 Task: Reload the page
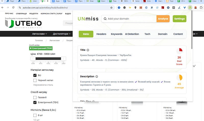pyautogui.click(x=13, y=8)
